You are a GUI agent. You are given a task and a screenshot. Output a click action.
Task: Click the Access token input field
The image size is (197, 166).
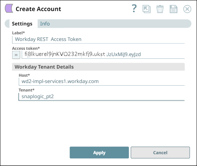[103, 55]
